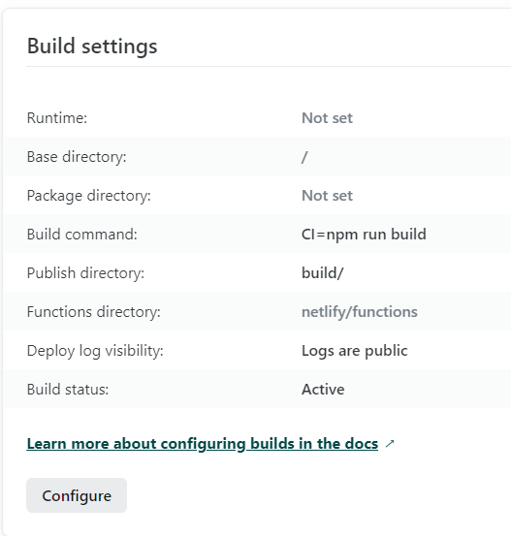This screenshot has width=511, height=536.
Task: Click the 'netlify/functions' value
Action: coord(360,312)
